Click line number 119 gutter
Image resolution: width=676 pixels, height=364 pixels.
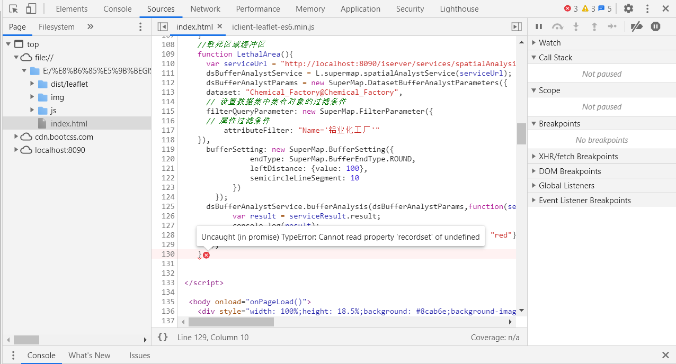point(168,149)
